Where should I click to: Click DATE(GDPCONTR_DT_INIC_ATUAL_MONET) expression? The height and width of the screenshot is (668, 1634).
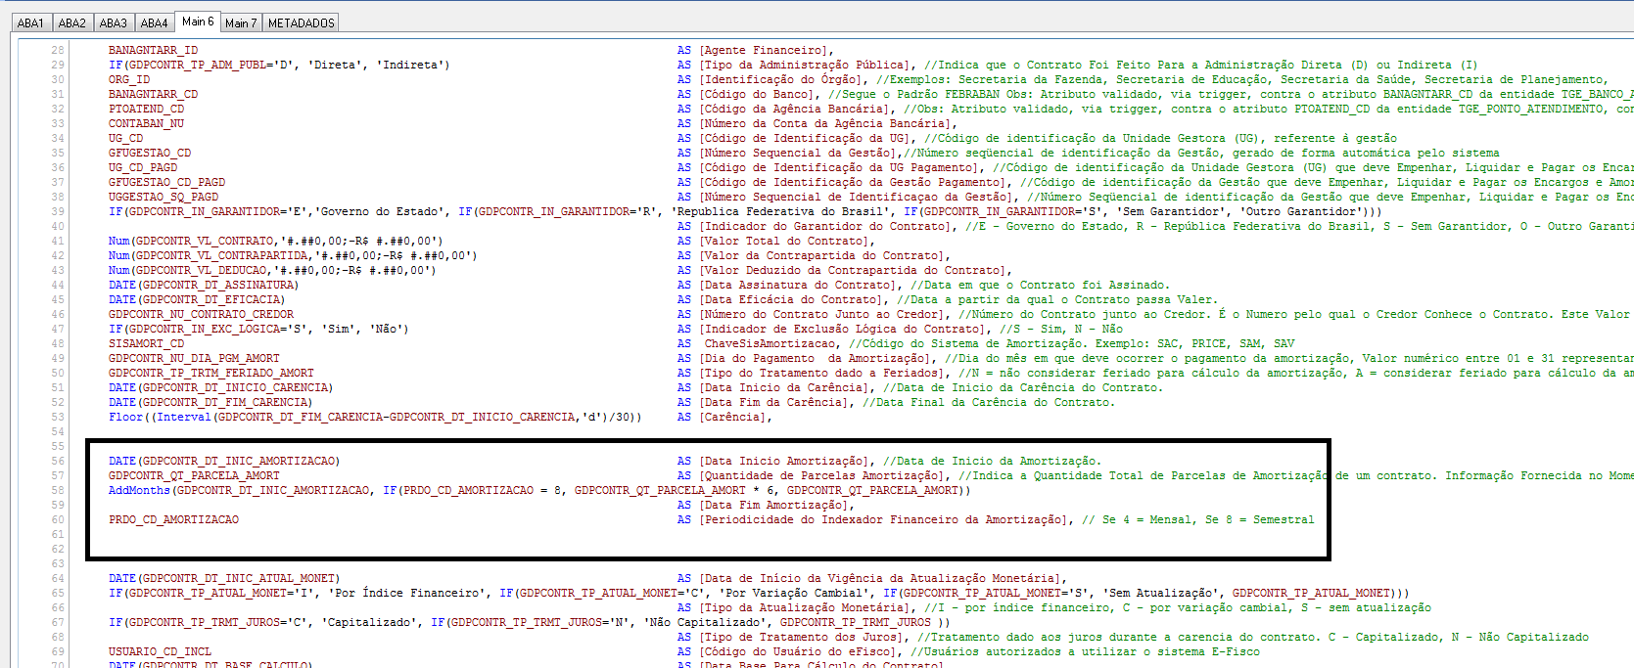tap(224, 578)
